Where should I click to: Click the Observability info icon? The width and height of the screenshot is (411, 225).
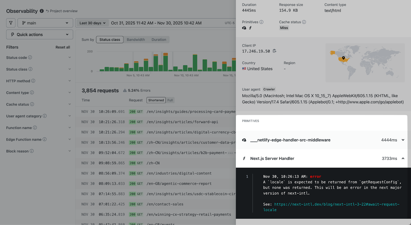coord(42,11)
